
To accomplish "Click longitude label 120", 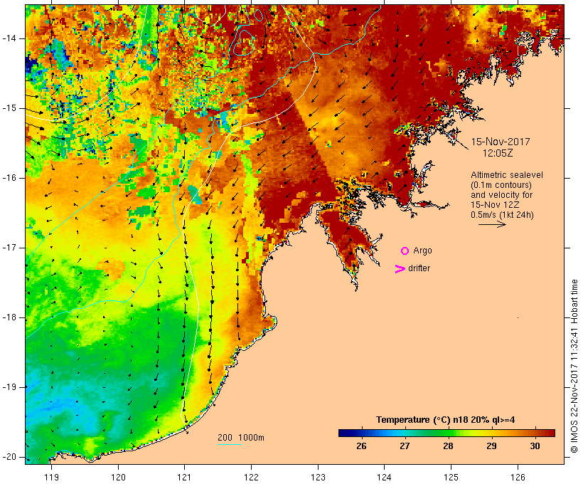I will click(118, 477).
